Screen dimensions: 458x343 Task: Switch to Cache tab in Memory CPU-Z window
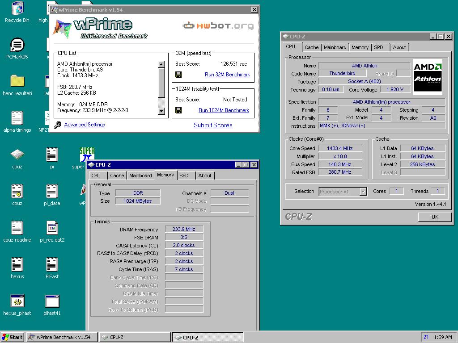click(117, 176)
